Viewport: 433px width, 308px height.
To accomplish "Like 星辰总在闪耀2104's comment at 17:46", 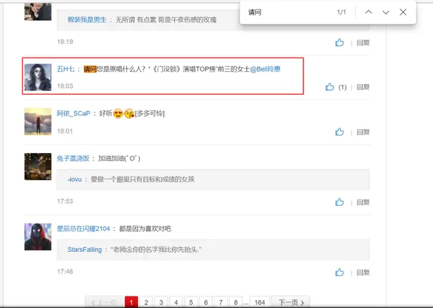I will click(340, 272).
